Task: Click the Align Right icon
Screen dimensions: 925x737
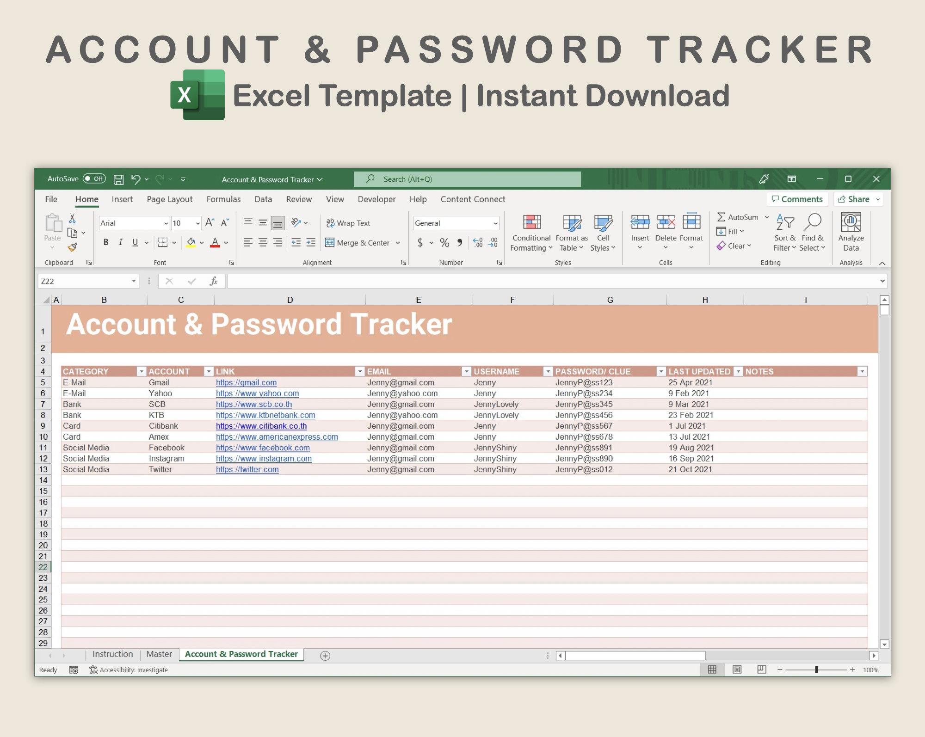Action: pos(277,242)
